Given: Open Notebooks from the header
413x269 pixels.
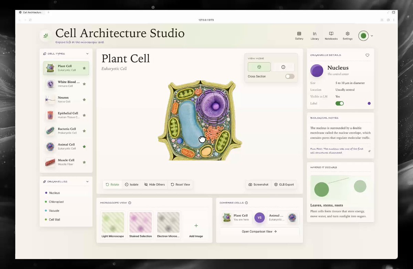Looking at the screenshot, I should click(x=331, y=36).
